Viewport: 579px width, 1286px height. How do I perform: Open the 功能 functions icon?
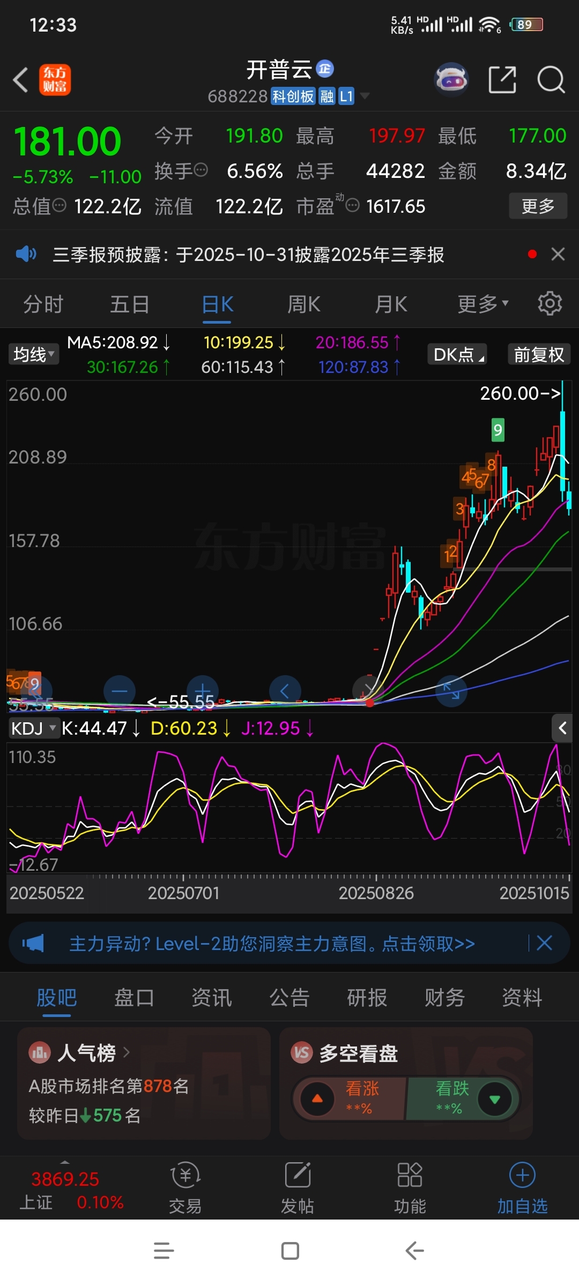(x=410, y=1175)
